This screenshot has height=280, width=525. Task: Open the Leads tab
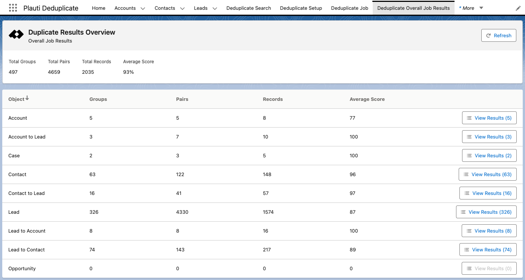tap(201, 8)
